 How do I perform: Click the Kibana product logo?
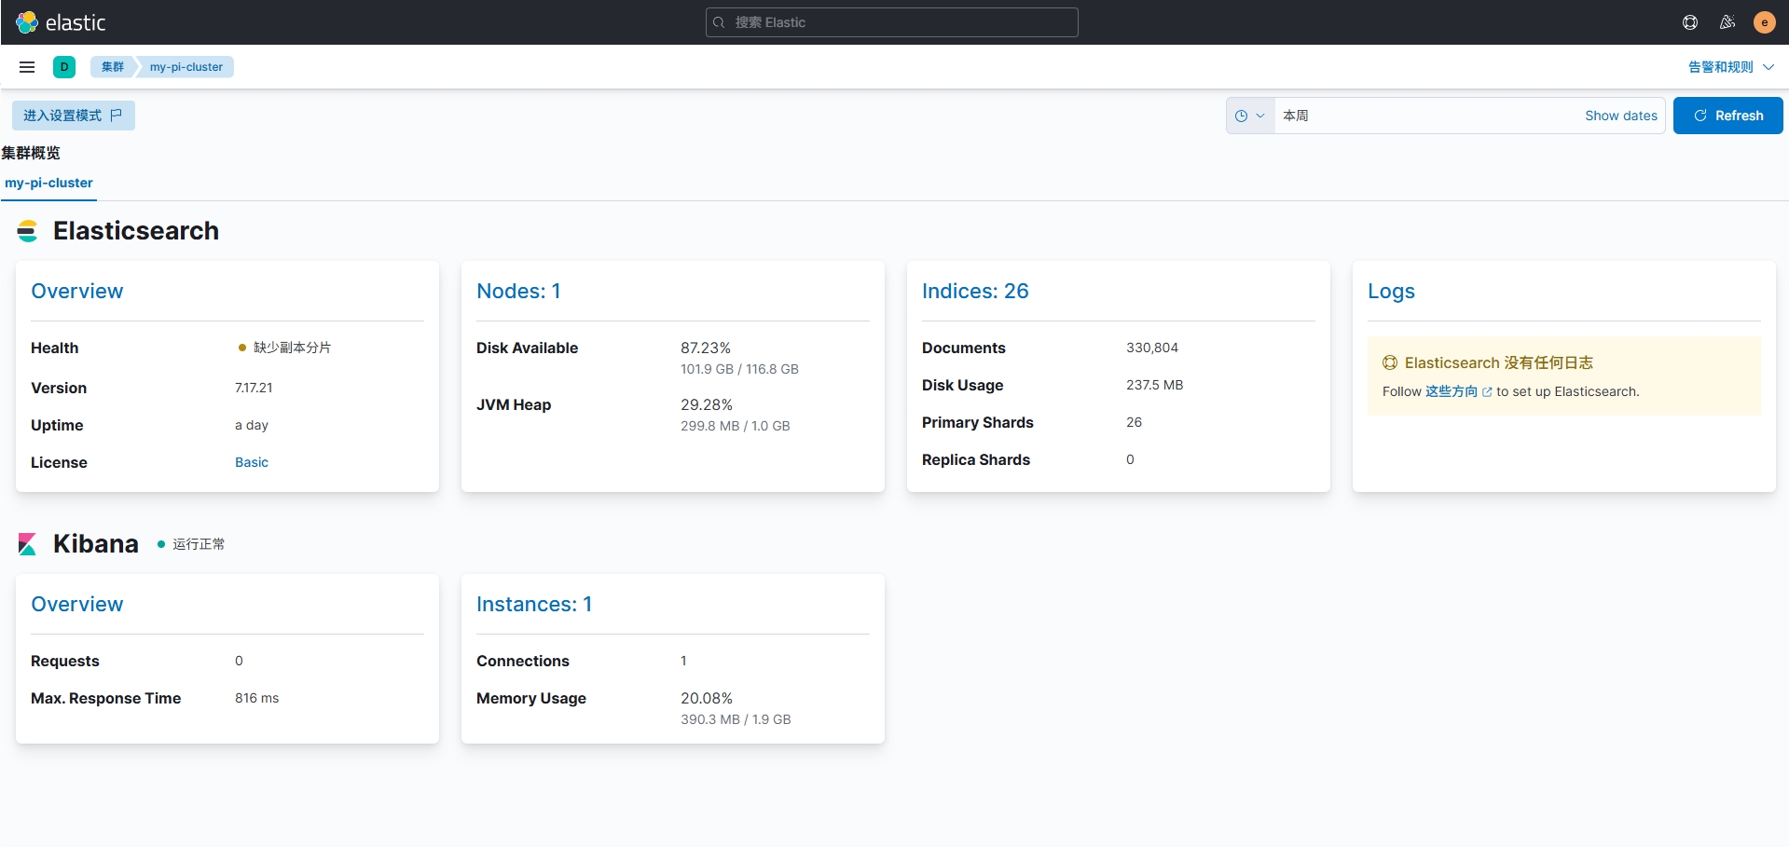pyautogui.click(x=27, y=543)
